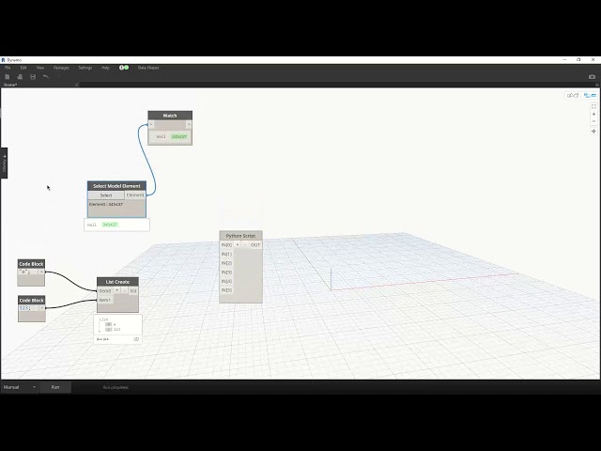This screenshot has width=601, height=451.
Task: Click the Undo arrow toolbar icon
Action: [x=46, y=77]
